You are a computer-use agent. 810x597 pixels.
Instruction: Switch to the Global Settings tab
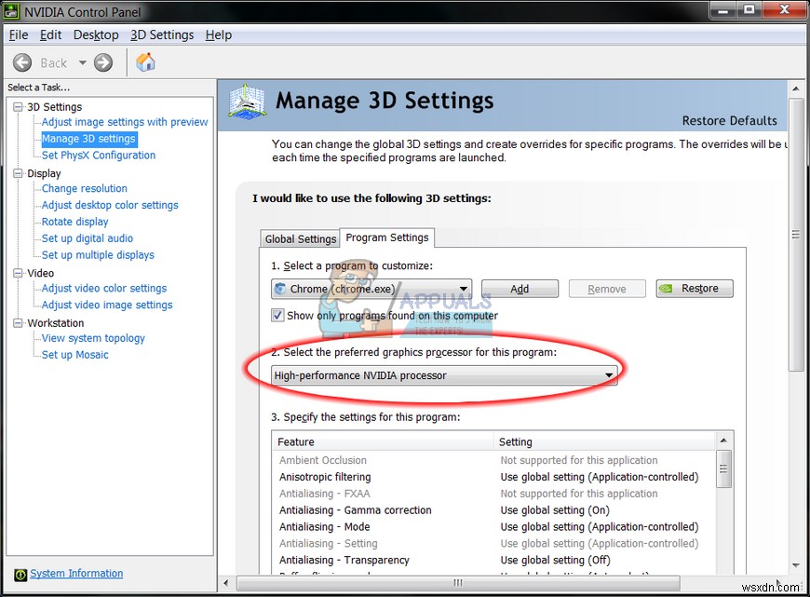300,238
